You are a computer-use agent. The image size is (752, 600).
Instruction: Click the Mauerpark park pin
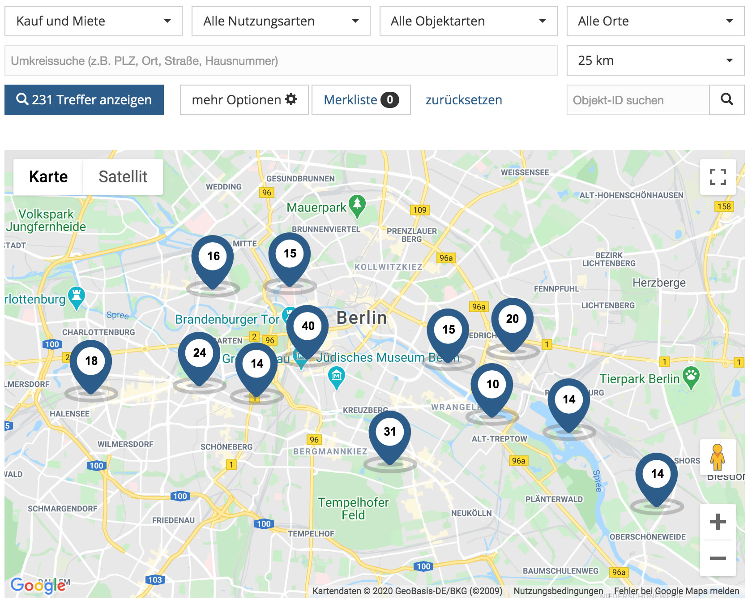coord(357,206)
